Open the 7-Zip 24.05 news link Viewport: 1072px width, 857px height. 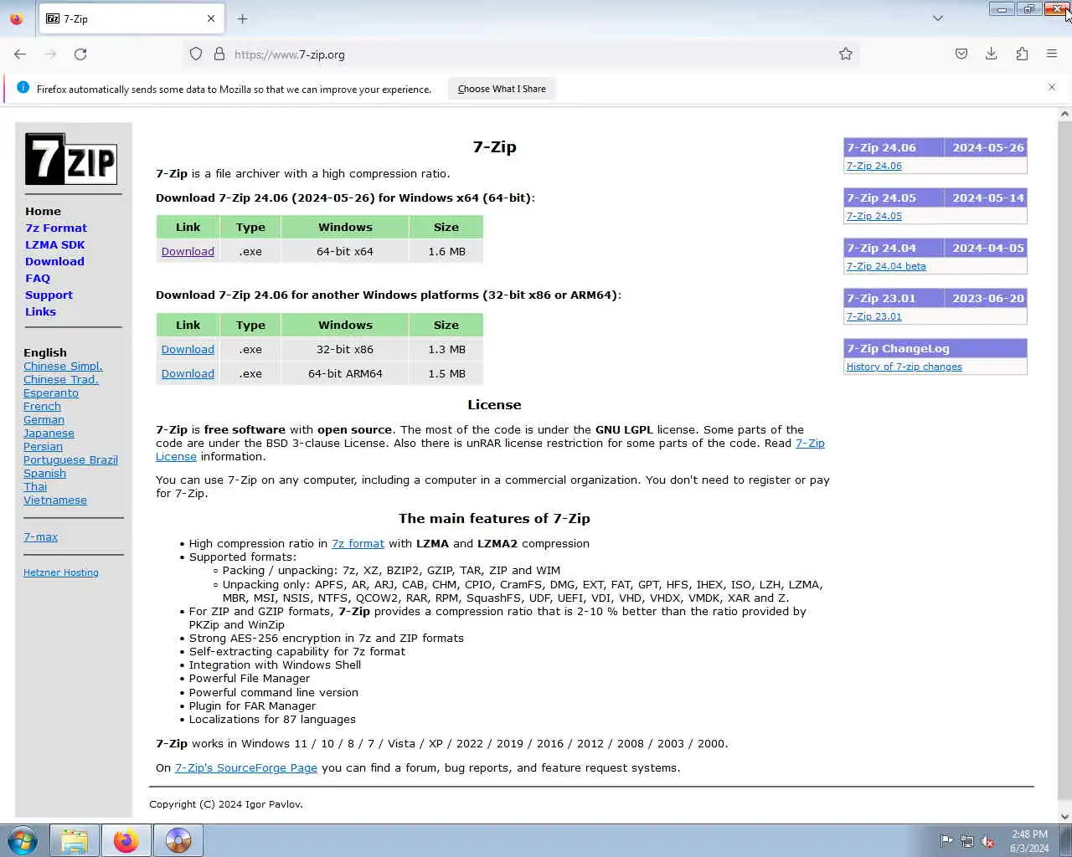874,216
